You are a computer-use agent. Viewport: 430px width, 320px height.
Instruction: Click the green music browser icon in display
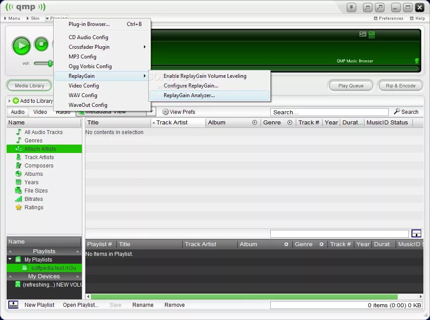click(417, 61)
